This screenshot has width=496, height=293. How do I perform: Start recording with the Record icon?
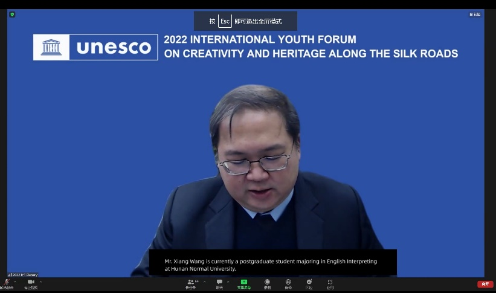267,283
